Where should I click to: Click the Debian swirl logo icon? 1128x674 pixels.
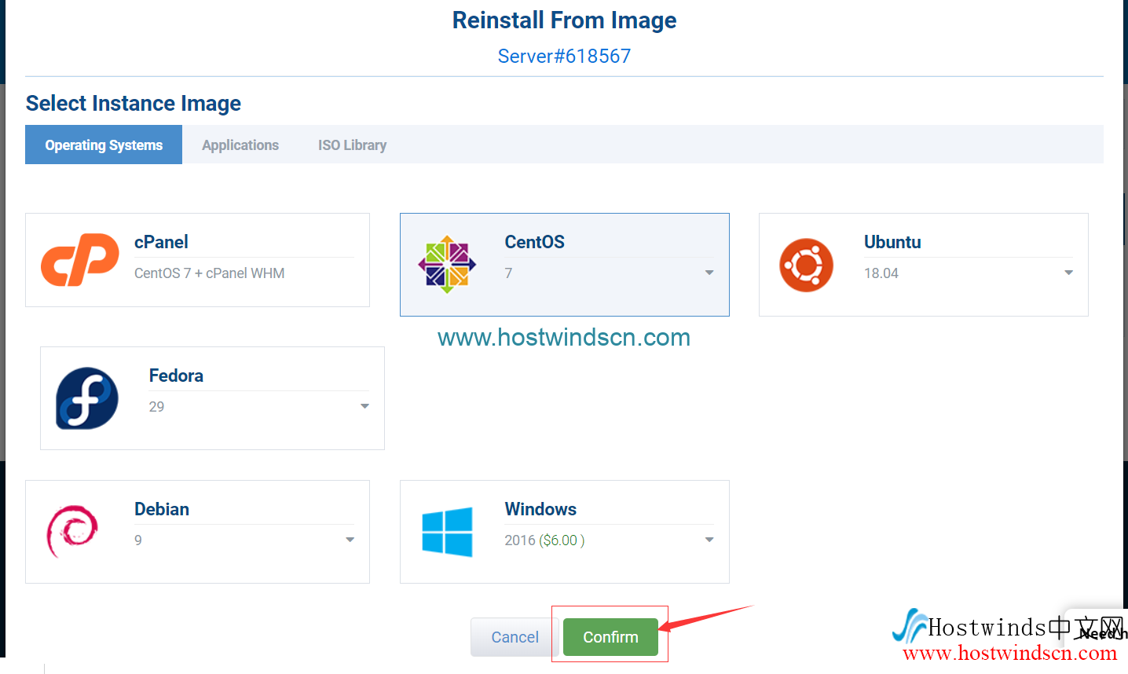72,531
